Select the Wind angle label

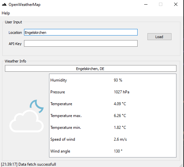click(x=60, y=151)
